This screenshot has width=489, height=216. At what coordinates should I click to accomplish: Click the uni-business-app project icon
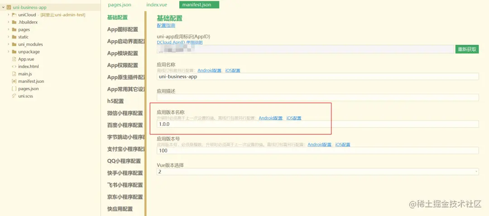(9, 7)
